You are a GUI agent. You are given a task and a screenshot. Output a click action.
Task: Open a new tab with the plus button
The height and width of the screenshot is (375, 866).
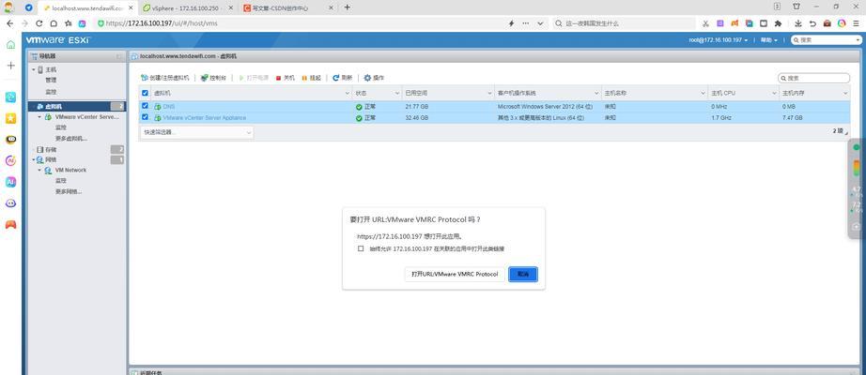[x=347, y=7]
